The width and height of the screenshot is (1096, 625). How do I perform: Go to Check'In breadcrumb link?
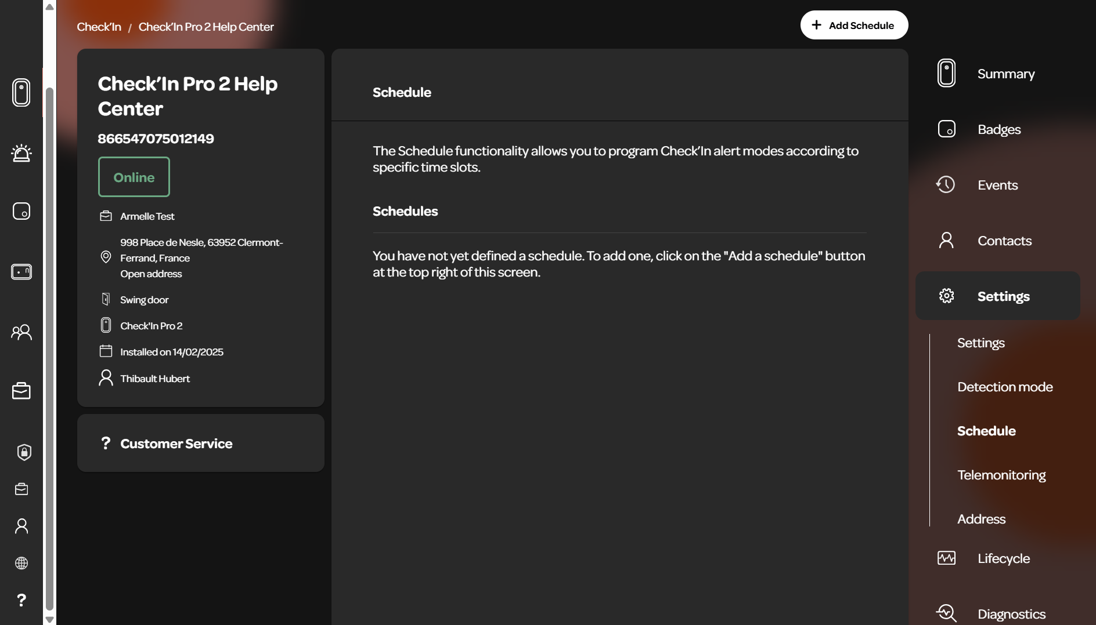click(x=99, y=27)
